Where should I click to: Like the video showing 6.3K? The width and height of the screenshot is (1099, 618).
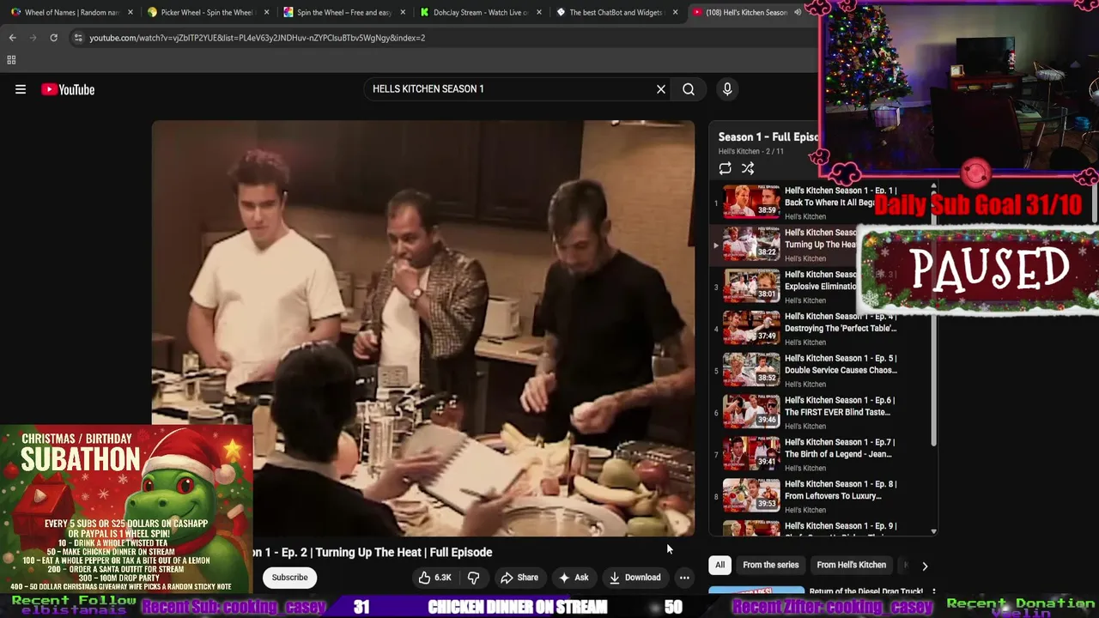pos(435,578)
